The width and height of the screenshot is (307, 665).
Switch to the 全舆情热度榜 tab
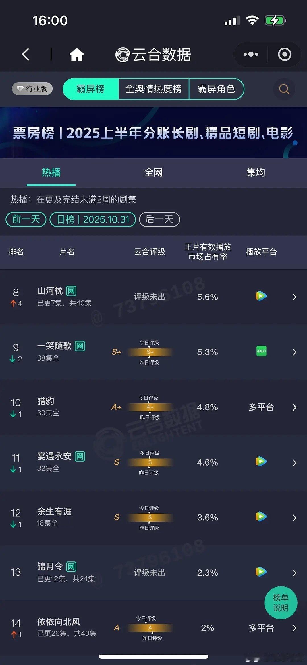pos(154,89)
